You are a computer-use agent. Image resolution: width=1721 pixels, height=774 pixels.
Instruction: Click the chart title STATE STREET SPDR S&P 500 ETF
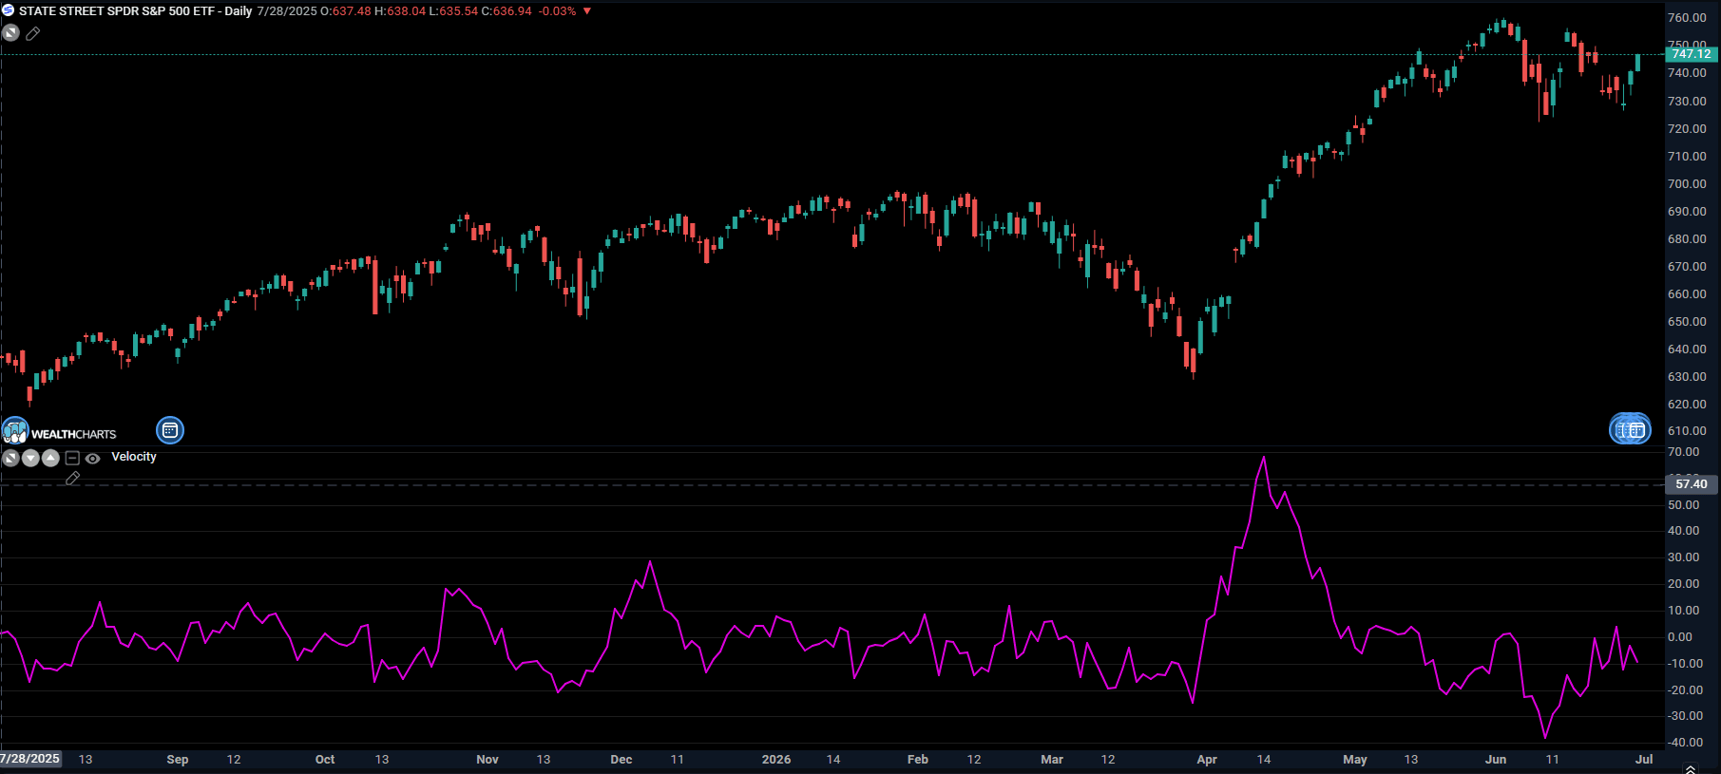click(117, 11)
